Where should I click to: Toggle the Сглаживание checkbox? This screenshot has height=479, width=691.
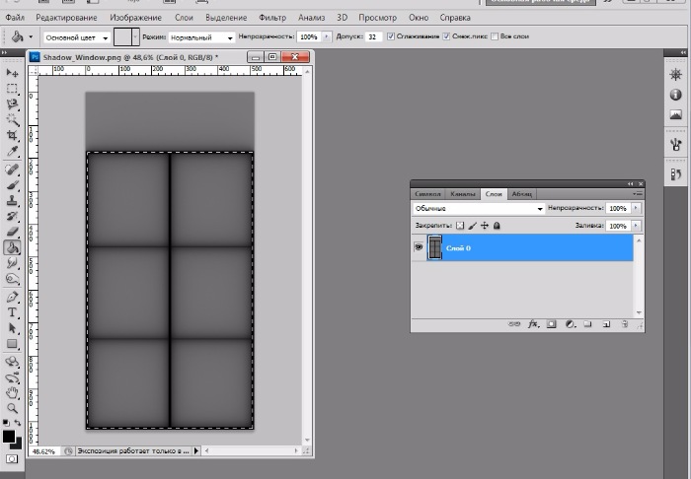point(392,36)
